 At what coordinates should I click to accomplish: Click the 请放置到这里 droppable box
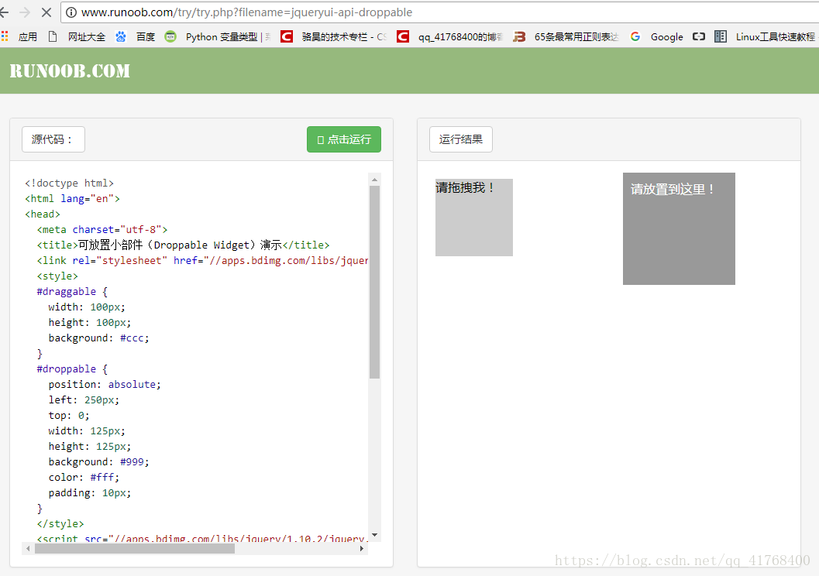pyautogui.click(x=679, y=228)
